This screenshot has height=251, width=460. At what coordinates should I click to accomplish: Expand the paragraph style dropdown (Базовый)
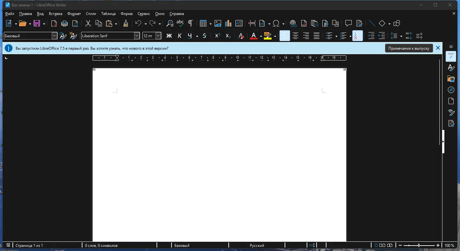pyautogui.click(x=54, y=36)
